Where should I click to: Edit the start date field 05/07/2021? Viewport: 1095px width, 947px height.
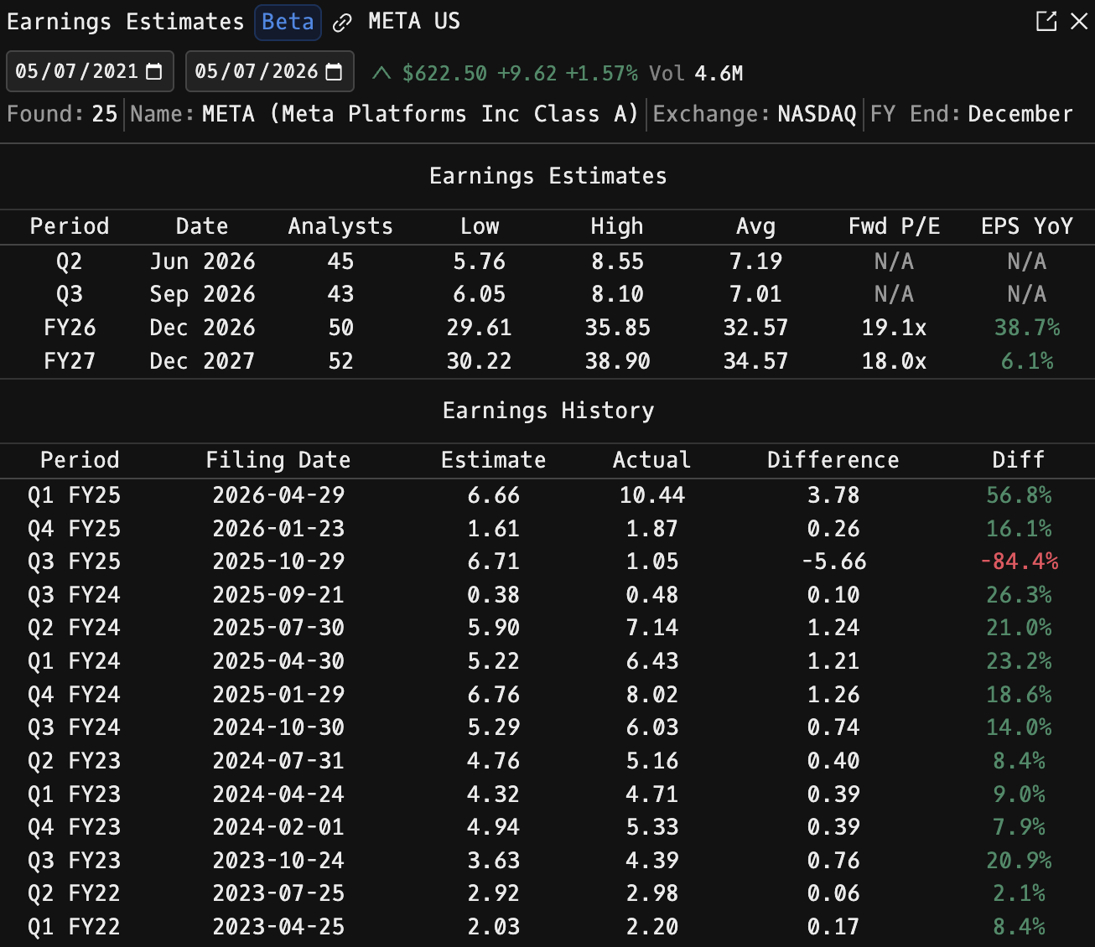click(x=90, y=71)
